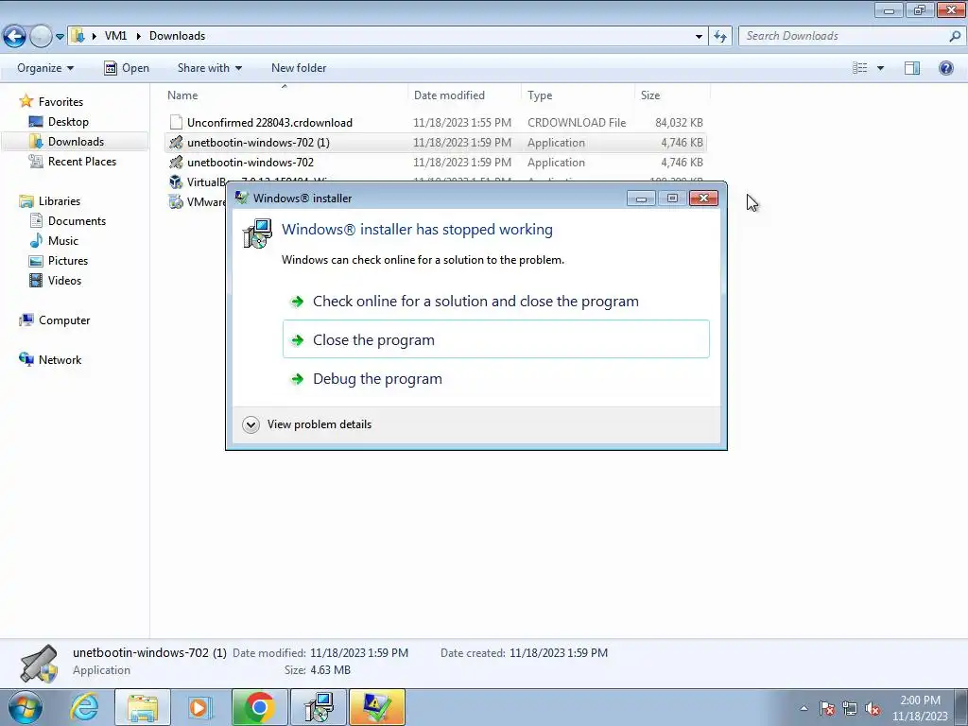Click unetbootin icon in details pane
Image resolution: width=968 pixels, height=726 pixels.
(x=39, y=664)
